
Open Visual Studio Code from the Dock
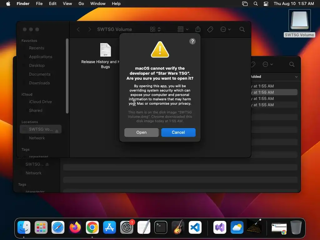tap(195, 227)
